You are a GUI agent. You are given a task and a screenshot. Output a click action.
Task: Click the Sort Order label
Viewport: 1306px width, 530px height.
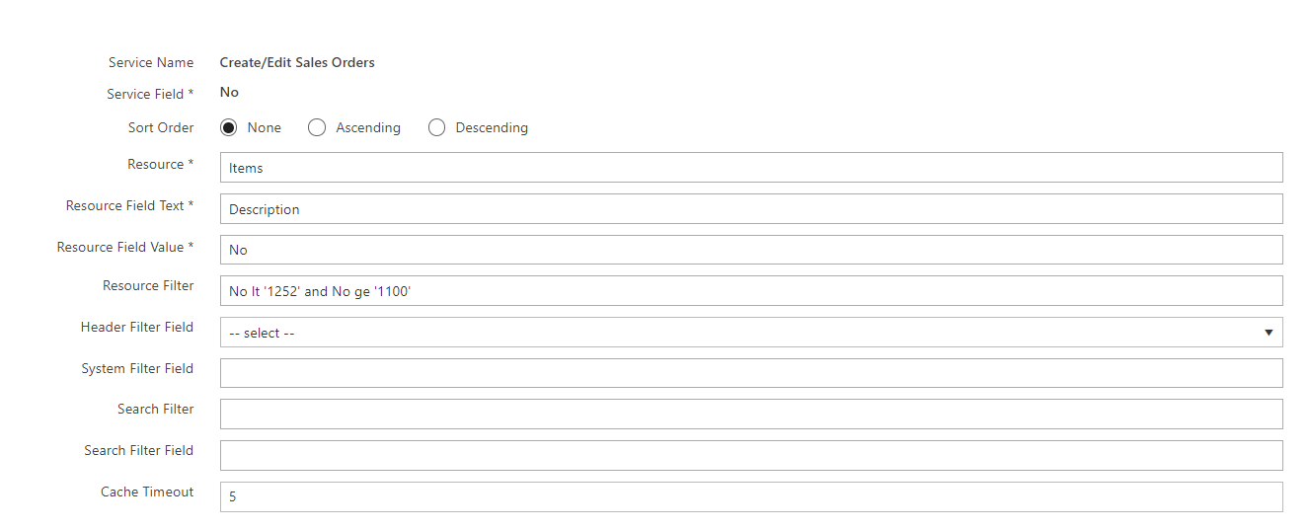(x=161, y=127)
